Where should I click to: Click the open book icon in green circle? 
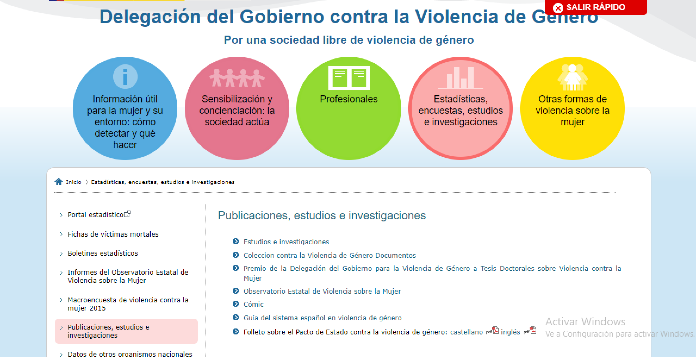349,78
